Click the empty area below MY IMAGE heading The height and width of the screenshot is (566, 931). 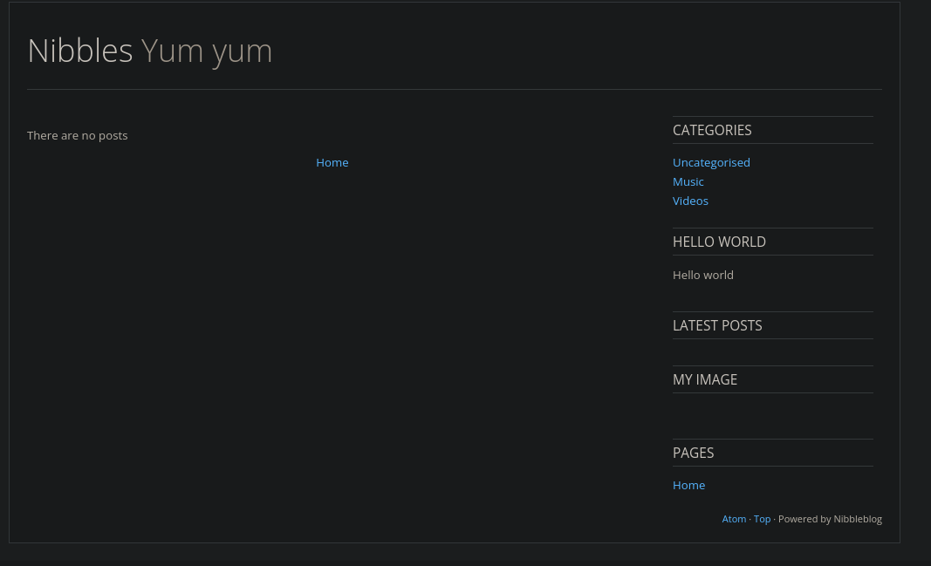[772, 415]
